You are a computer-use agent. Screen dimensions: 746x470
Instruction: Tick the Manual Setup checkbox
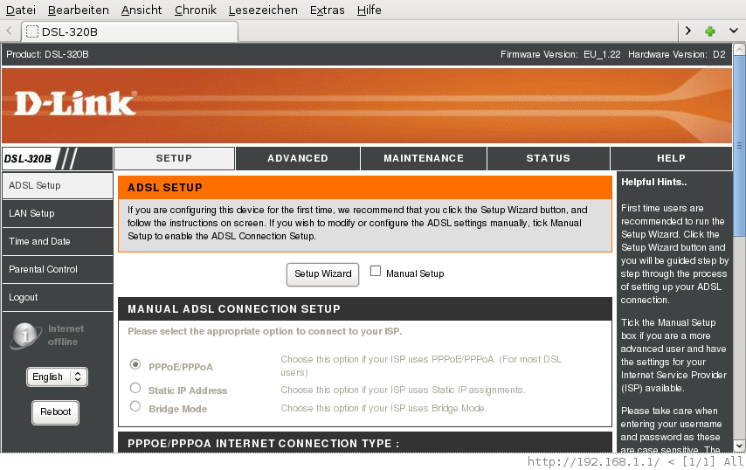coord(376,271)
